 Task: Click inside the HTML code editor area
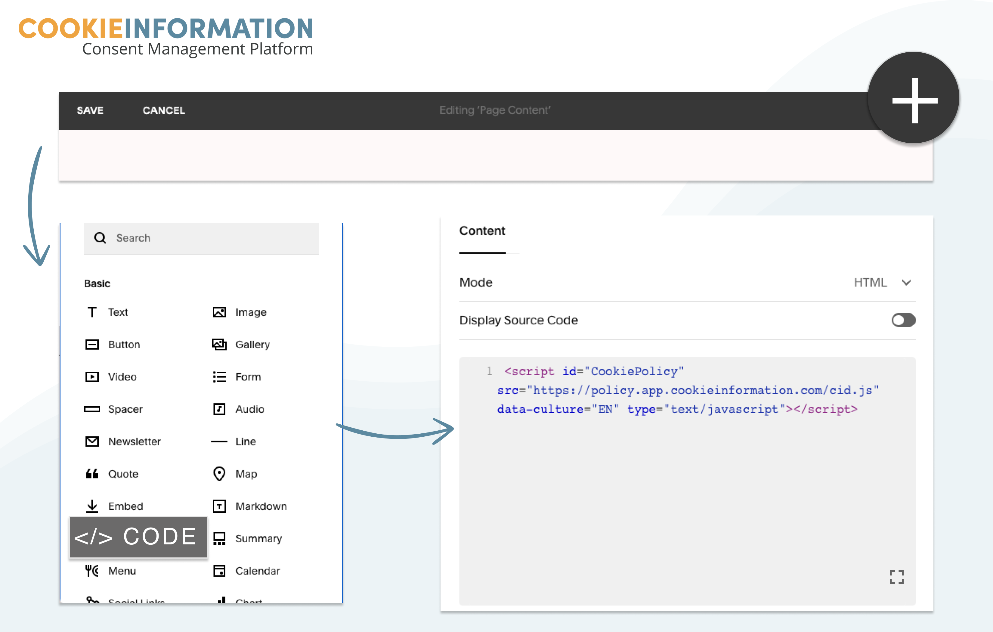click(x=687, y=495)
